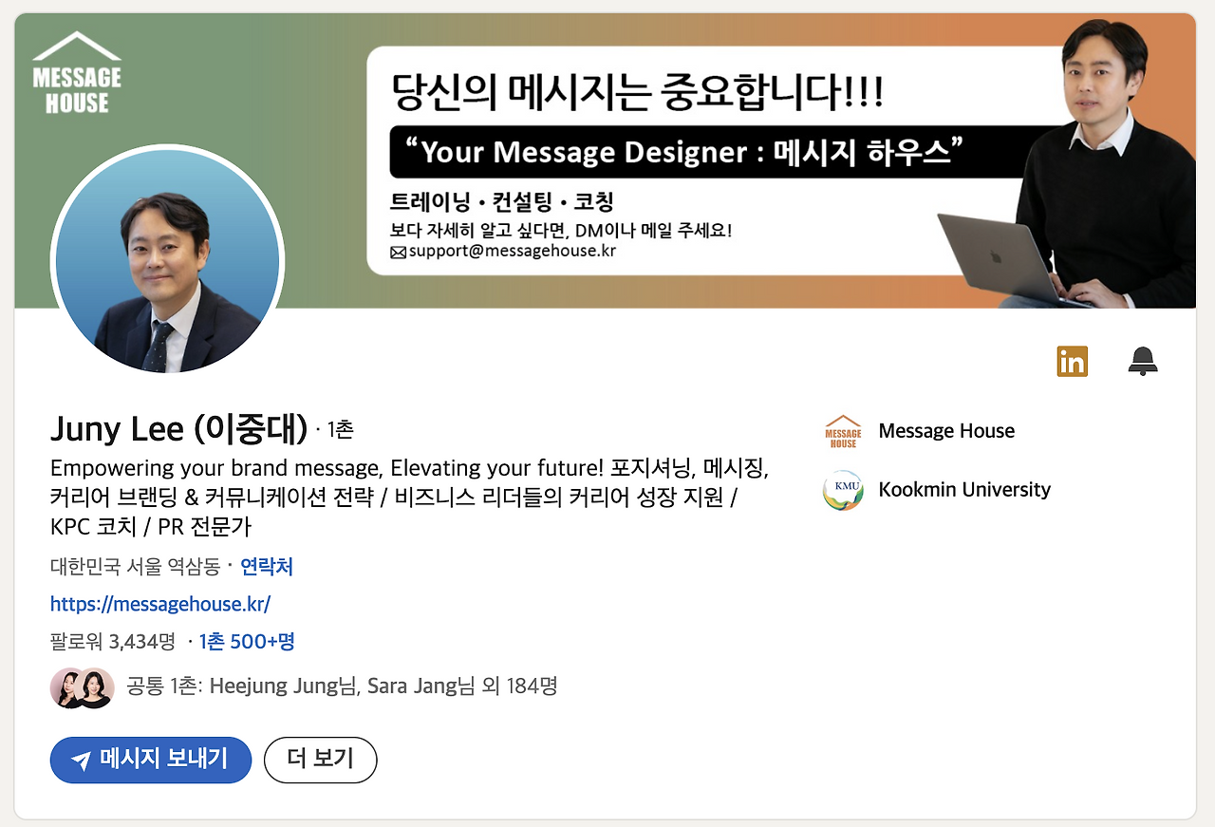Expand more options via 더 보기
Image resolution: width=1215 pixels, height=827 pixels.
[320, 760]
